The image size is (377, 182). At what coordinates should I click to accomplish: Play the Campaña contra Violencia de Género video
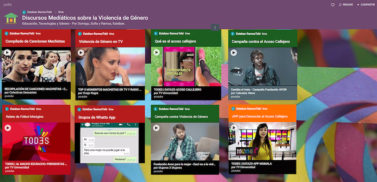click(x=156, y=128)
